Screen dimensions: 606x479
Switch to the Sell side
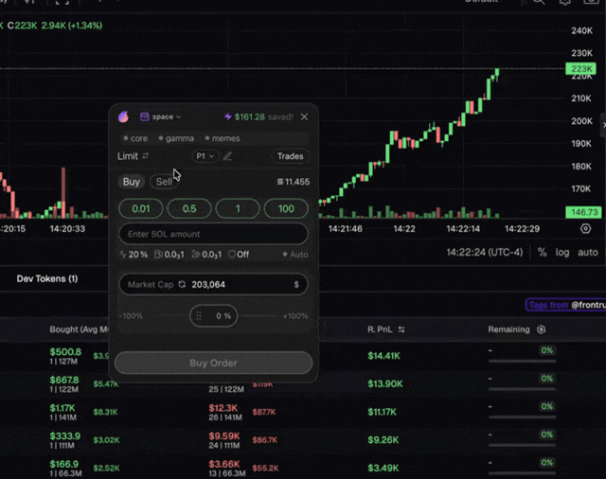164,182
